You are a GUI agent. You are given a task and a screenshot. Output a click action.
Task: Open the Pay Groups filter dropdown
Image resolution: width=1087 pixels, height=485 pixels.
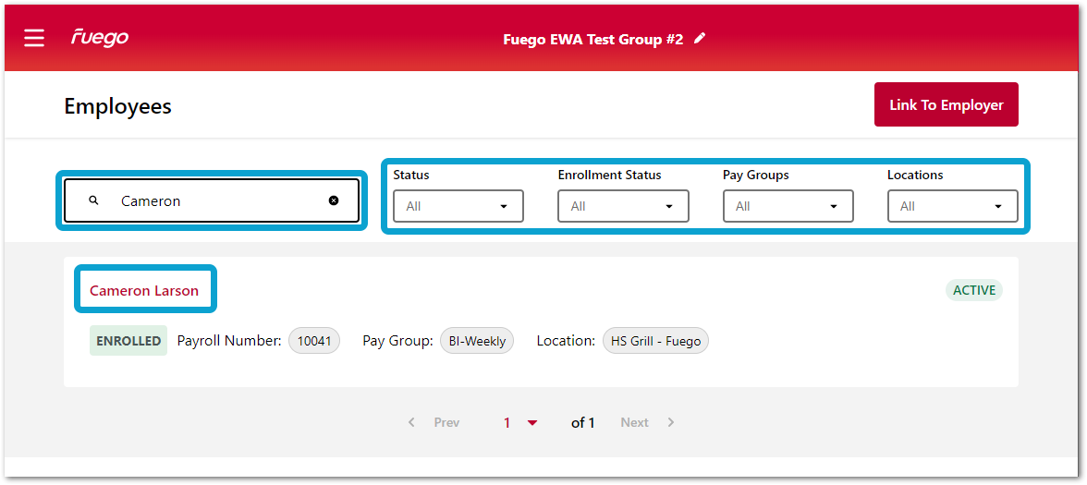click(x=788, y=206)
